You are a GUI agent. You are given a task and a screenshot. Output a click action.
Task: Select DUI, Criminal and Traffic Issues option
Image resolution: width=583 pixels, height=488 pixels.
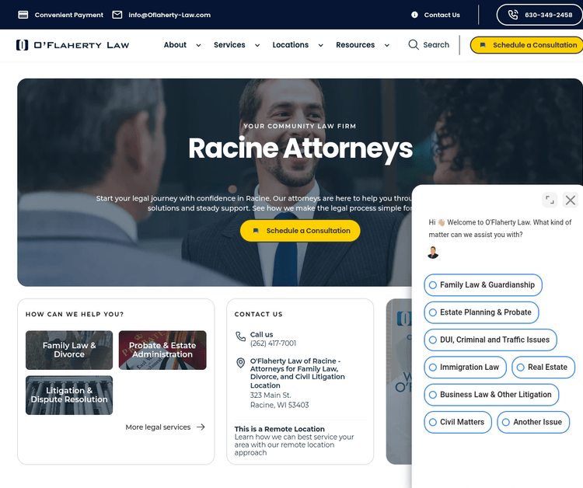pos(490,340)
